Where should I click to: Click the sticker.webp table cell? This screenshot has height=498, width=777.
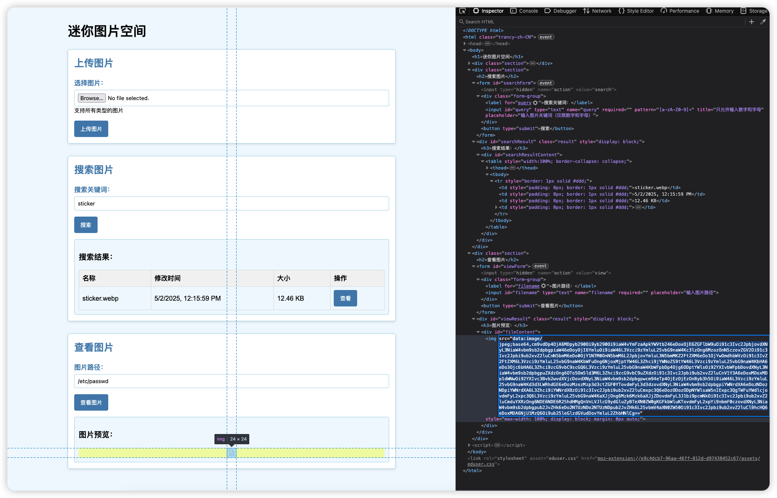pyautogui.click(x=115, y=298)
